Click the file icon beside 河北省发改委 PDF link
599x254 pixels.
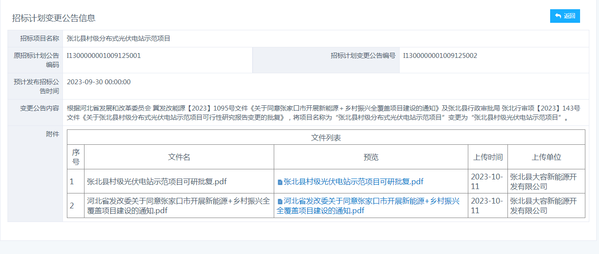pos(280,202)
